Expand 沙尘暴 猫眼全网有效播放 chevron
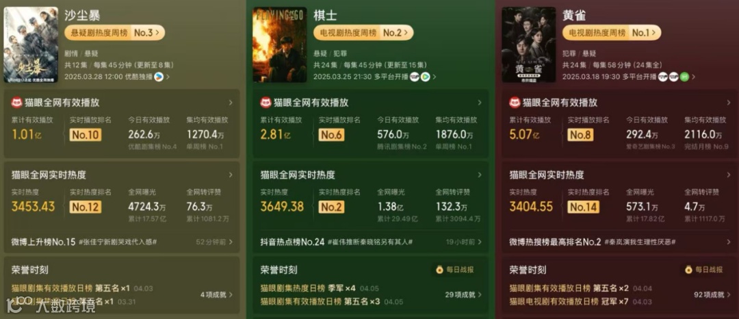This screenshot has width=739, height=319. [x=231, y=103]
